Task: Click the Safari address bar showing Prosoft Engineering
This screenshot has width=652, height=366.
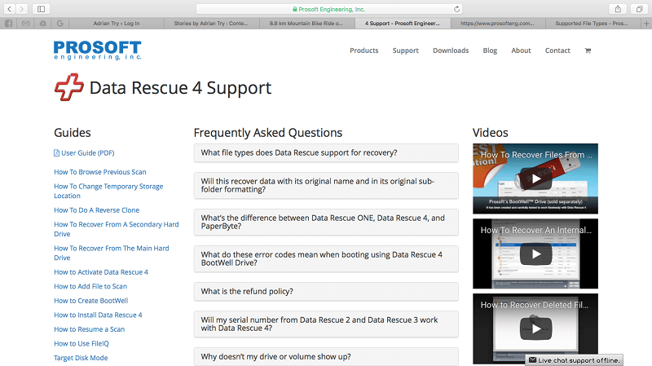Action: (x=329, y=9)
